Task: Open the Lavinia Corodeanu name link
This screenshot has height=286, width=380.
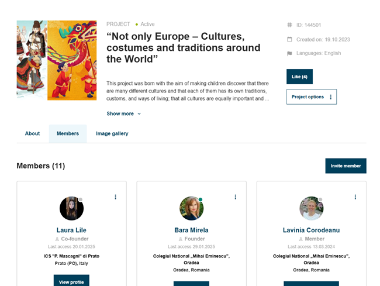Action: point(311,230)
